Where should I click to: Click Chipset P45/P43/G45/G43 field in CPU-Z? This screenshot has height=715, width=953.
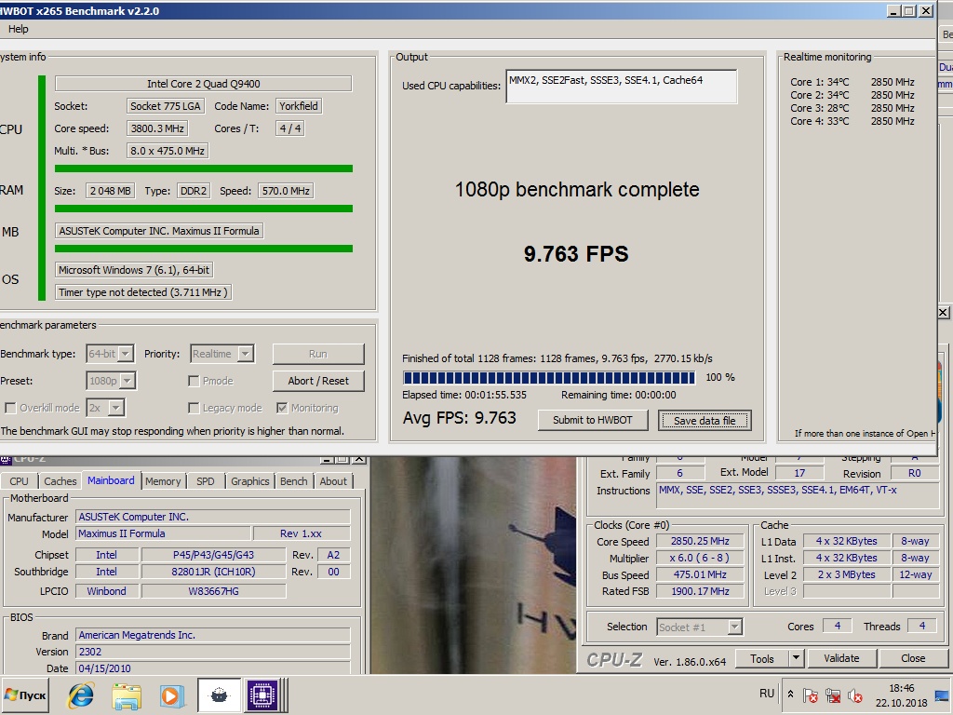click(x=213, y=555)
